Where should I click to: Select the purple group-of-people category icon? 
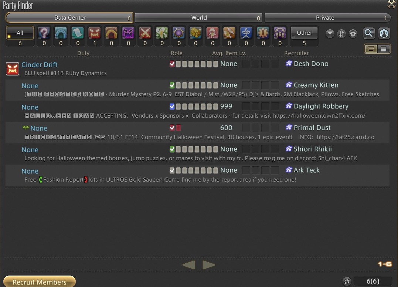click(280, 33)
